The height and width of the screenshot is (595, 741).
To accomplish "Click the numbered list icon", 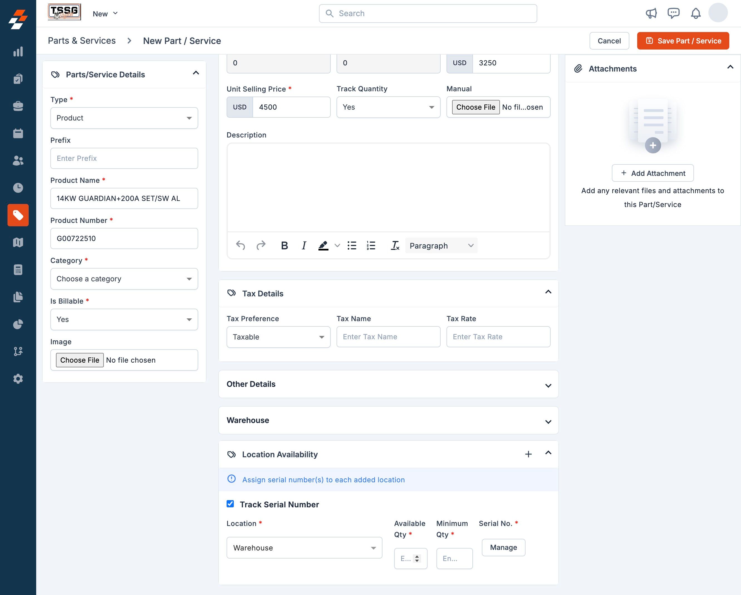I will click(x=371, y=246).
